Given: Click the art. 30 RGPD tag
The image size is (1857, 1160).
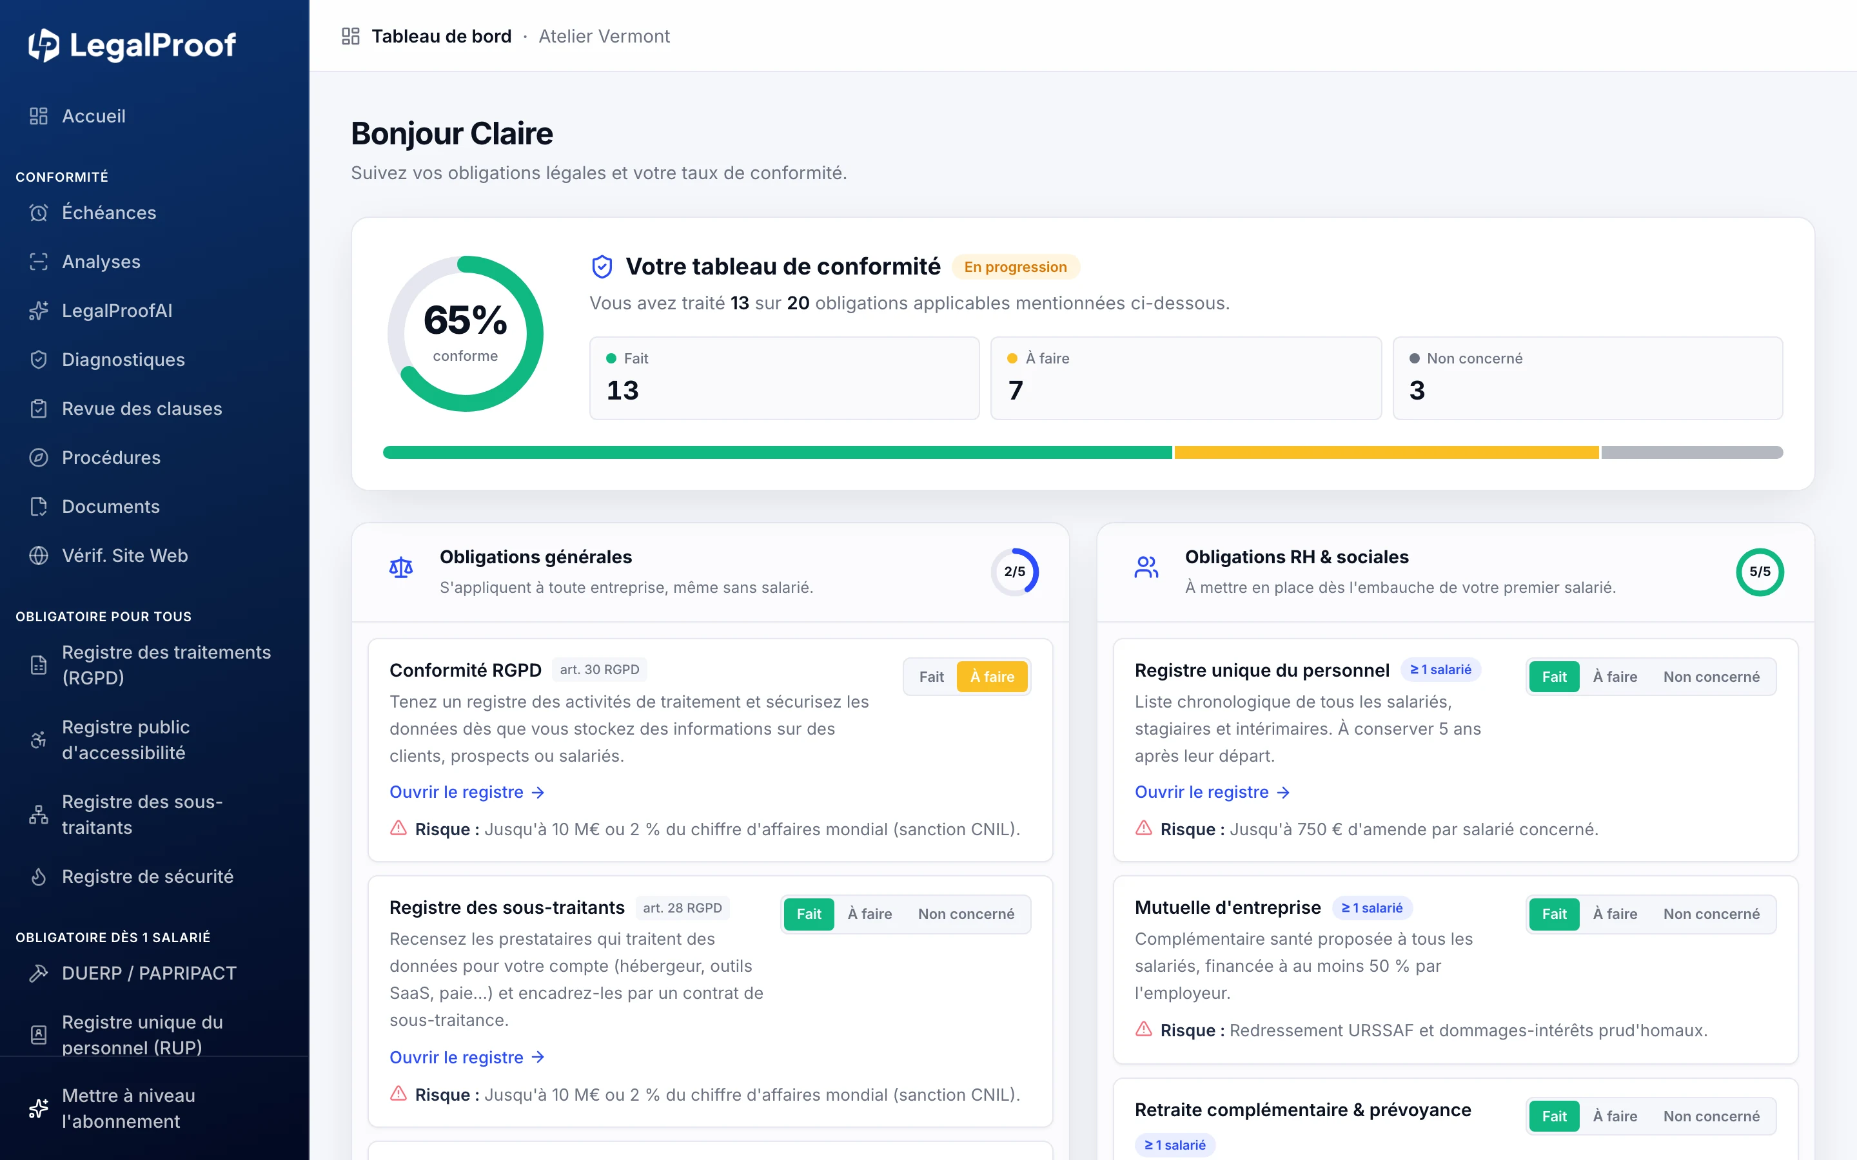Looking at the screenshot, I should [599, 670].
